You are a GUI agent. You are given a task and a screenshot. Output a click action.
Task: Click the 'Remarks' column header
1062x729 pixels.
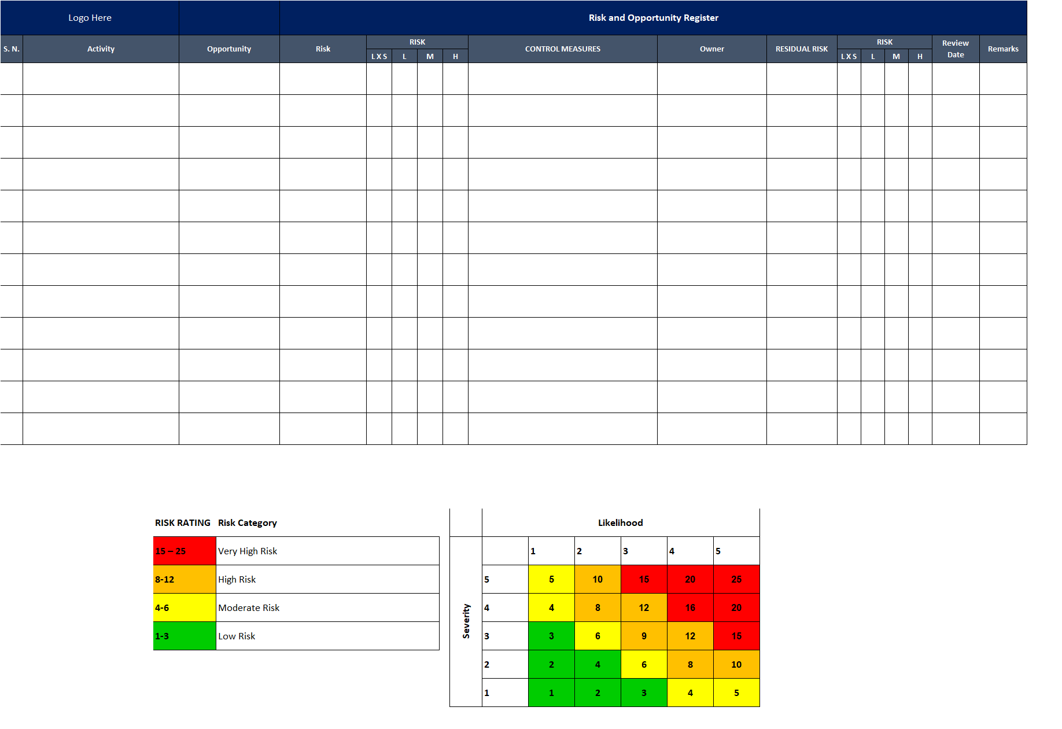pyautogui.click(x=1003, y=49)
